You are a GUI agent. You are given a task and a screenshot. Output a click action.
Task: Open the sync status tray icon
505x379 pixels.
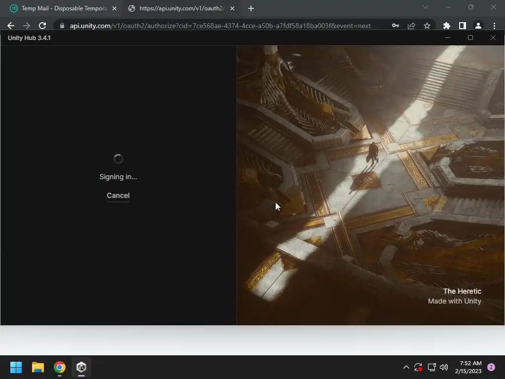click(418, 367)
